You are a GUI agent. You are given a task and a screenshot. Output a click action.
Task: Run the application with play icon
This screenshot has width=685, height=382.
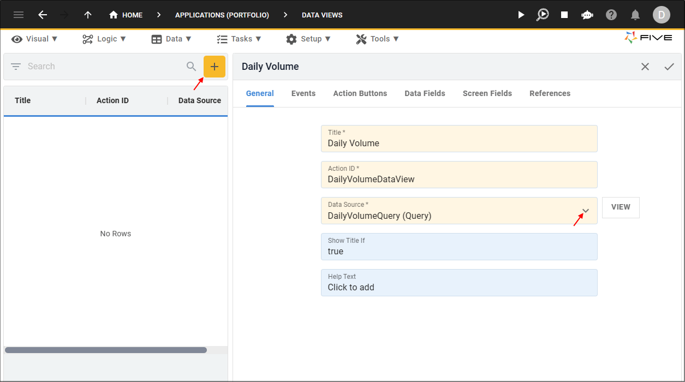pyautogui.click(x=521, y=15)
